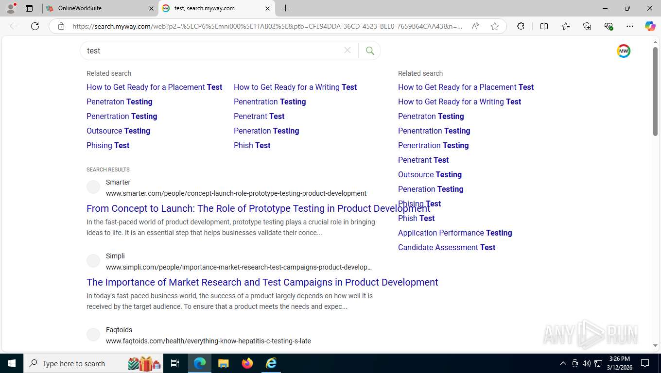The width and height of the screenshot is (661, 373).
Task: Open Browser essentials heart icon
Action: point(609,26)
